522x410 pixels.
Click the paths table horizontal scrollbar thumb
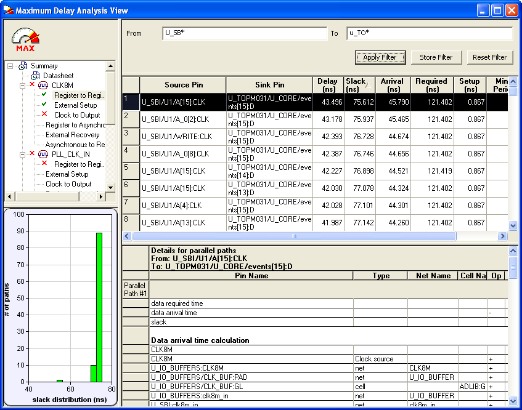[x=295, y=236]
